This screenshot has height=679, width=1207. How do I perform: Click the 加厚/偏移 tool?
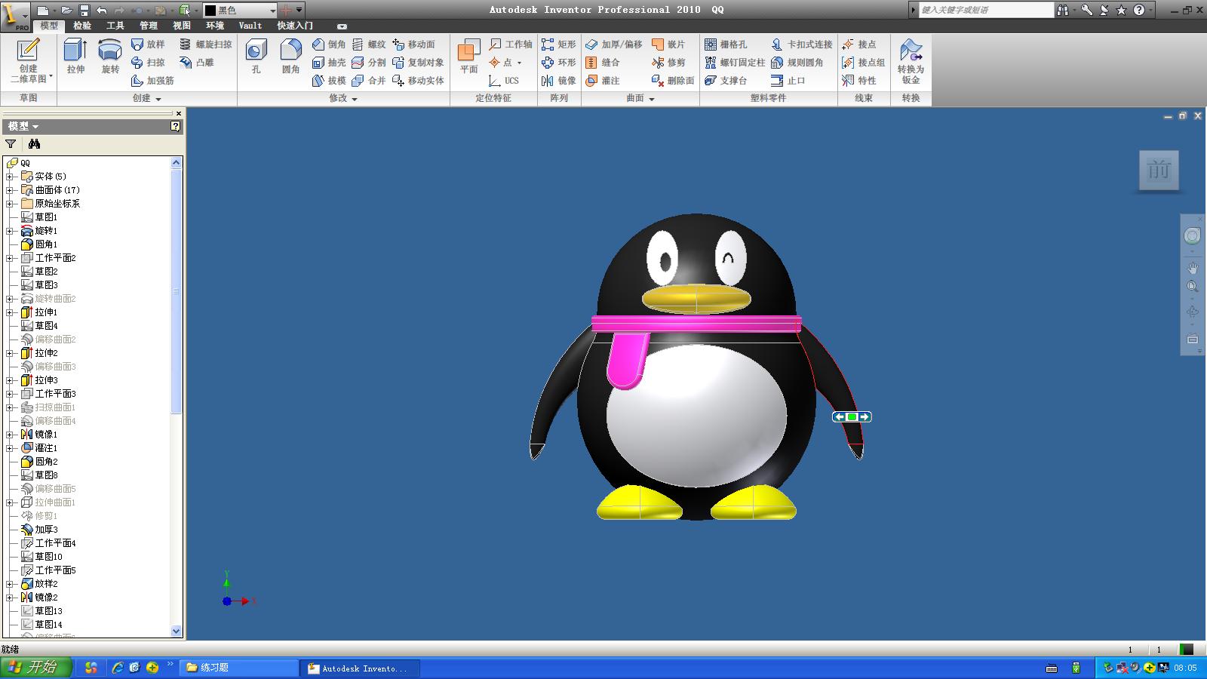click(614, 45)
